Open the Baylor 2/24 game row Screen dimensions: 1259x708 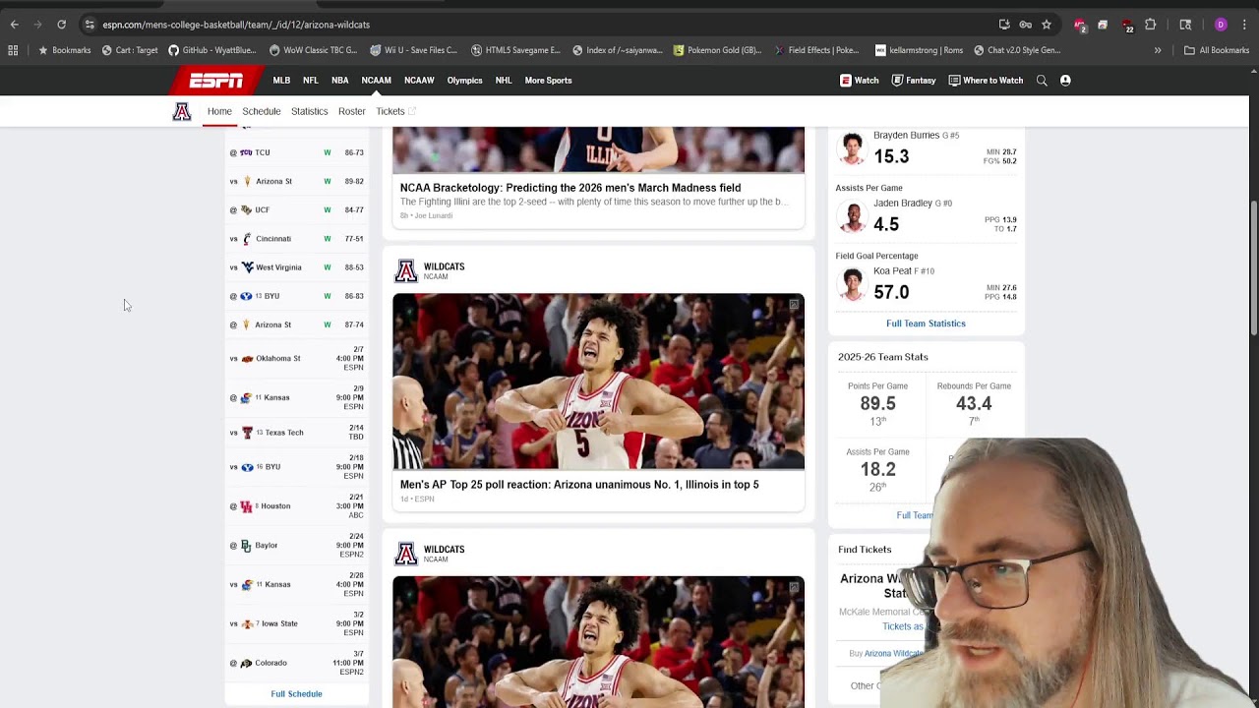[x=296, y=546]
